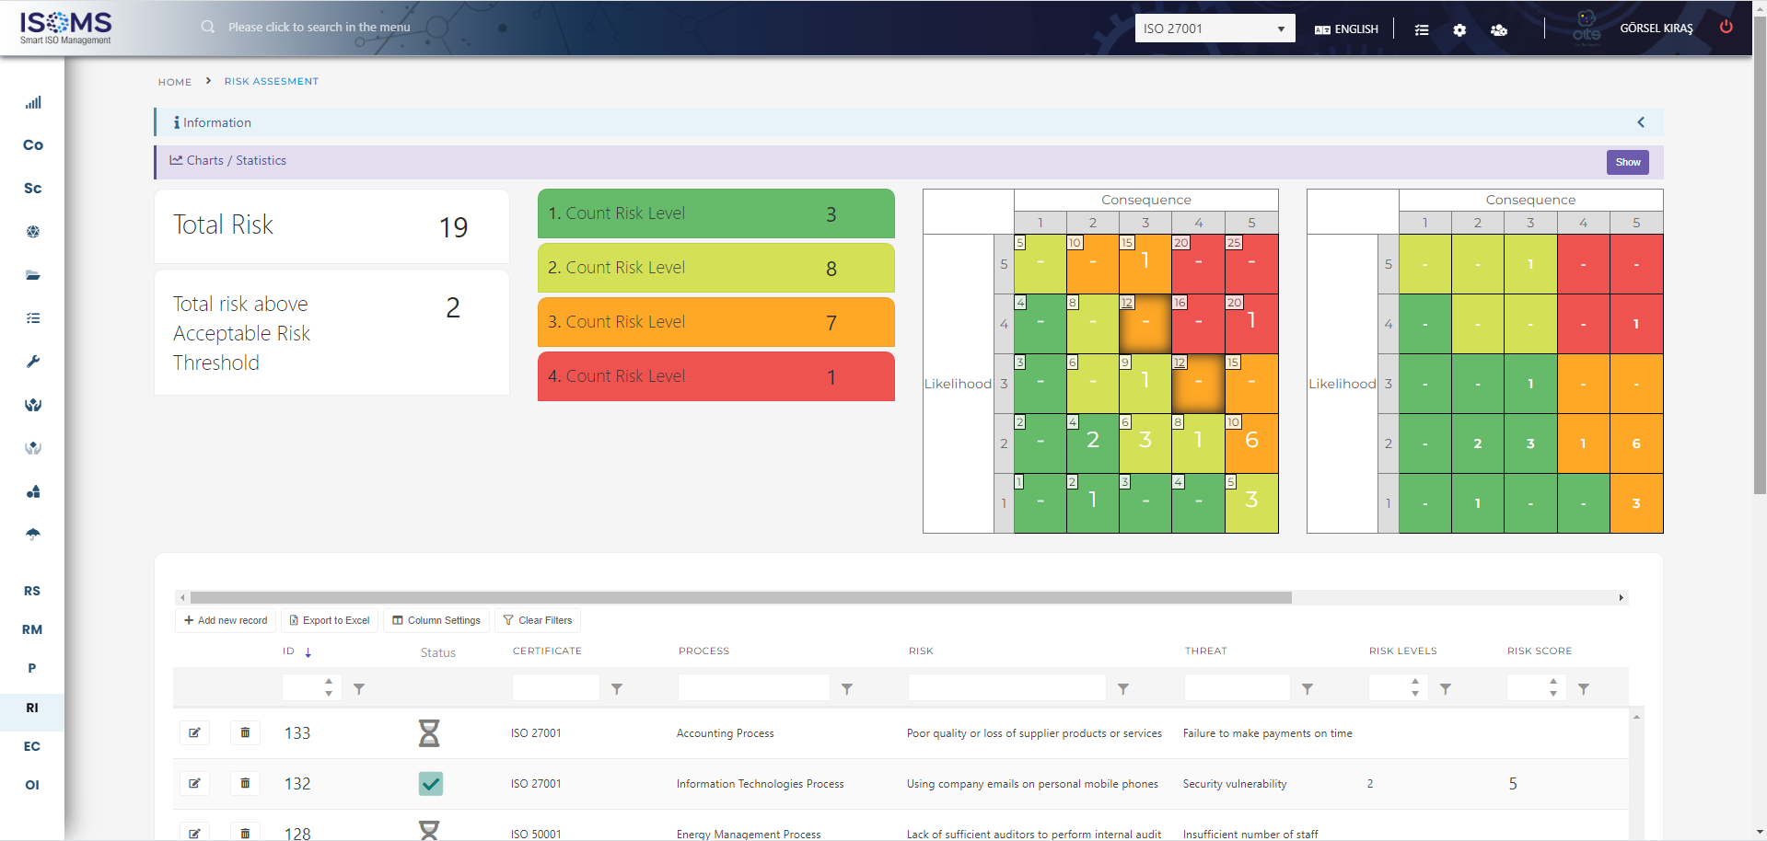Delete risk record 132 using the trash icon
The image size is (1767, 841).
tap(245, 783)
